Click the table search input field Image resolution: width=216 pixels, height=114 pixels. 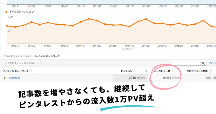pyautogui.click(x=186, y=63)
